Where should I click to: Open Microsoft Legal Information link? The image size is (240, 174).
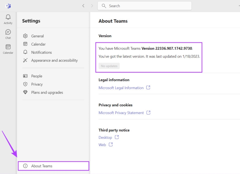click(121, 88)
